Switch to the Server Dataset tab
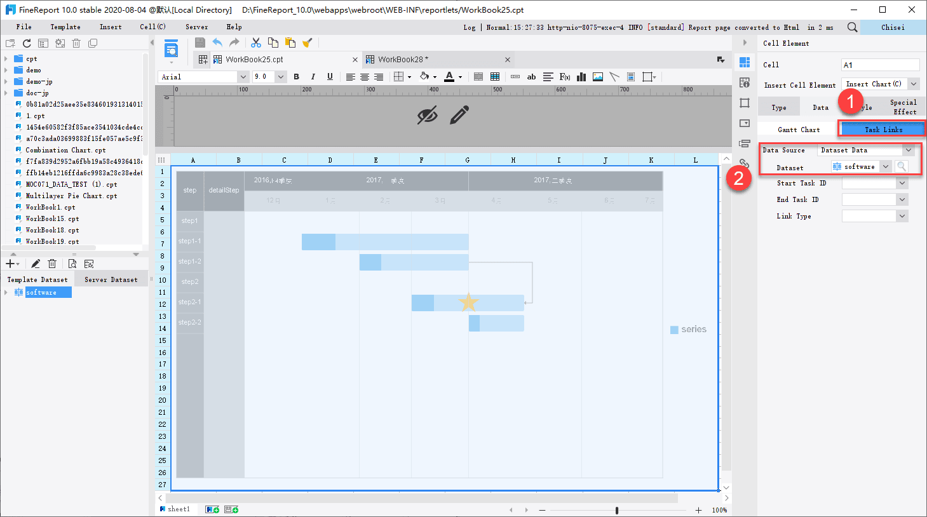The image size is (927, 517). [111, 279]
